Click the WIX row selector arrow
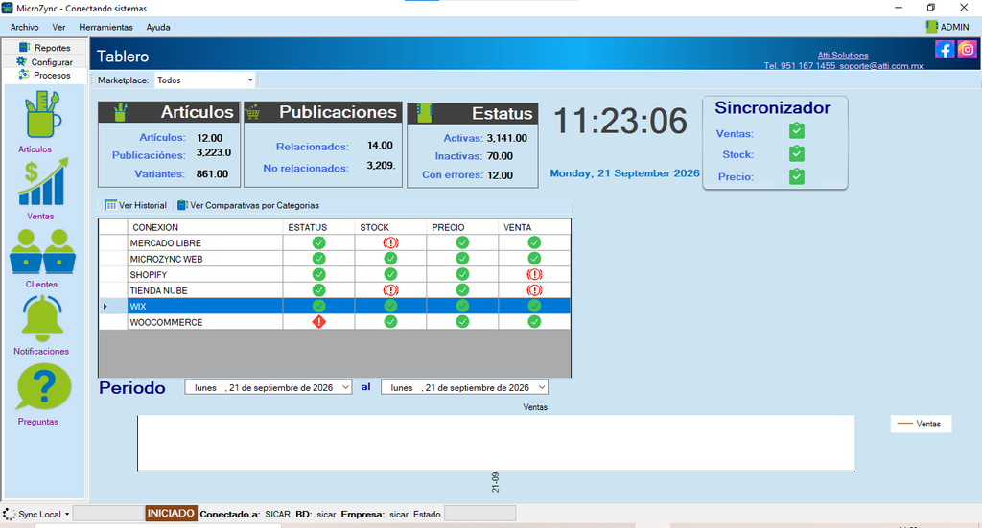The width and height of the screenshot is (982, 528). (x=105, y=307)
